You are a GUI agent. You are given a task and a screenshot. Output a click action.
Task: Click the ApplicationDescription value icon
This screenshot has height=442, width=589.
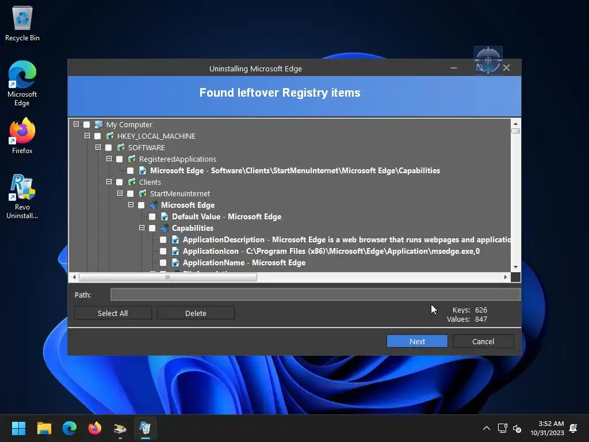(x=175, y=239)
